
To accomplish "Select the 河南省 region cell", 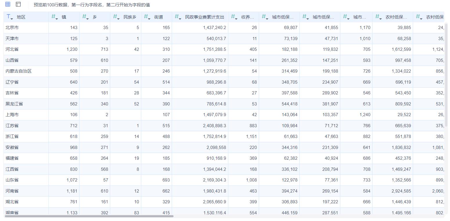I will point(26,191).
